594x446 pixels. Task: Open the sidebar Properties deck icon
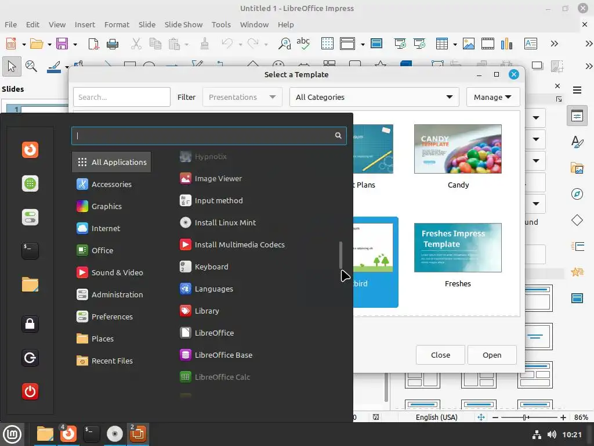[577, 116]
